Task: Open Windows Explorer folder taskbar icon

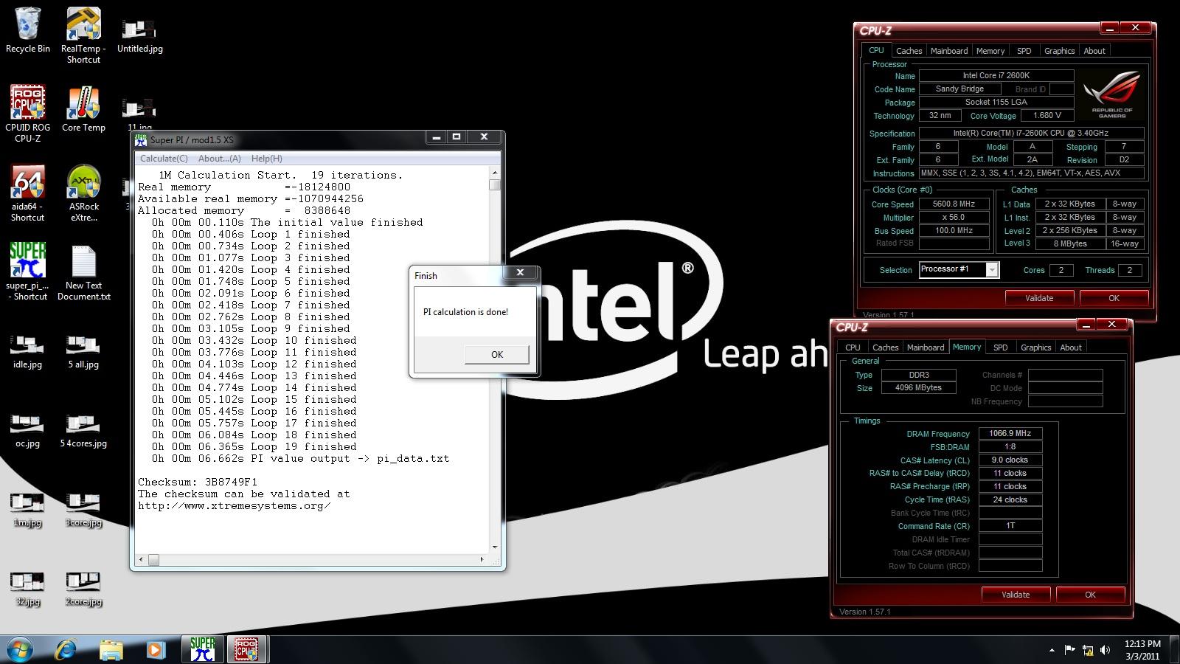Action: point(111,649)
